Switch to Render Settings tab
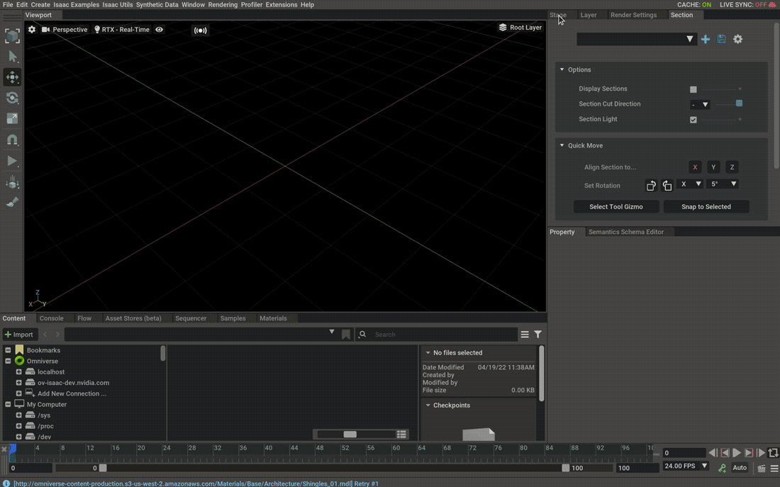This screenshot has height=487, width=780. (x=633, y=15)
